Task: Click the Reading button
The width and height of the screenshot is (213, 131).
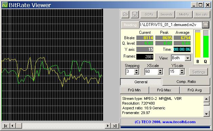Action: pyautogui.click(x=130, y=25)
